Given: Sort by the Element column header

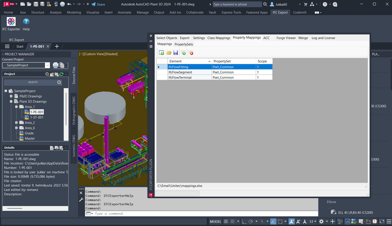Looking at the screenshot, I should tap(190, 62).
